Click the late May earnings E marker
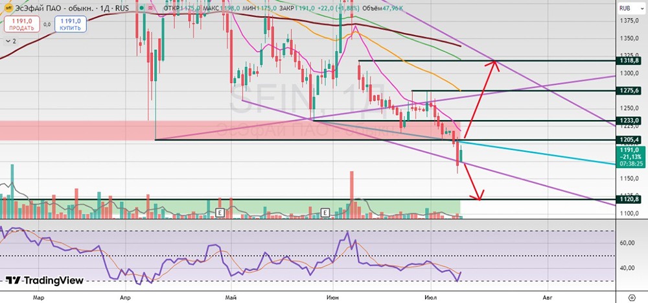This screenshot has height=303, width=648. tap(325, 213)
